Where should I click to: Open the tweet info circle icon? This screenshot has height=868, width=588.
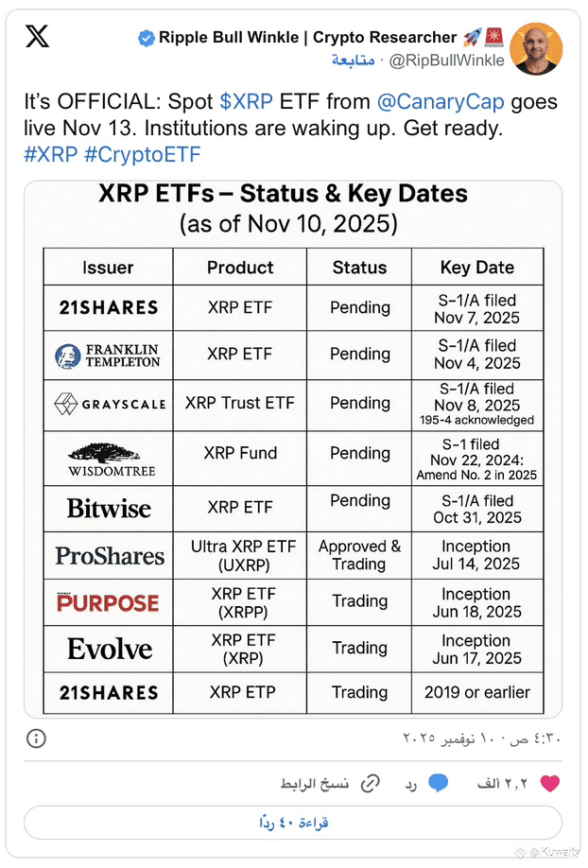(x=37, y=738)
